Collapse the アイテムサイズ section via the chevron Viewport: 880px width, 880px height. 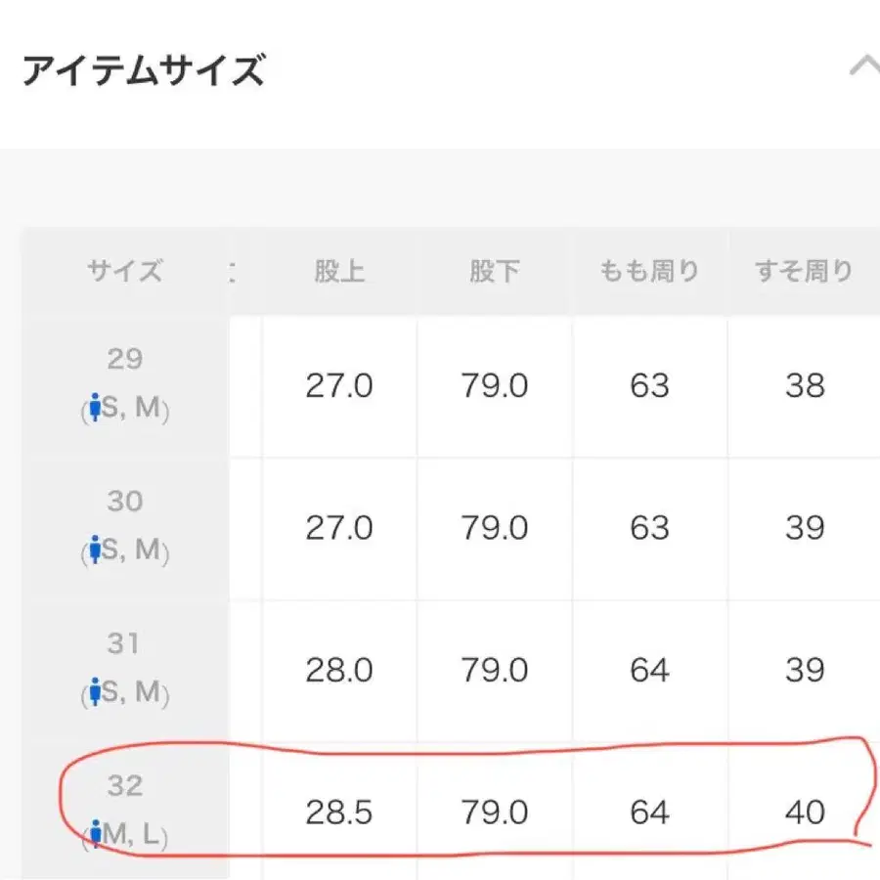tap(864, 66)
